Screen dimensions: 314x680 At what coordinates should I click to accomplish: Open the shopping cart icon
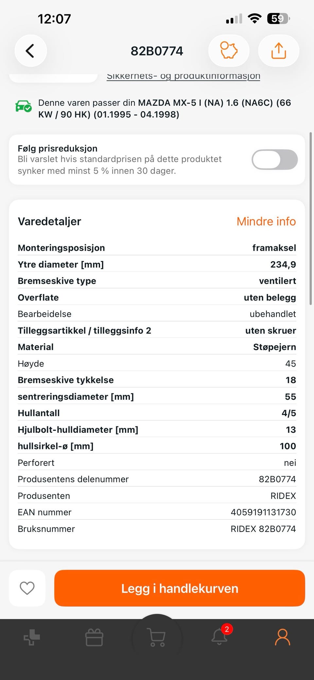pos(157,637)
